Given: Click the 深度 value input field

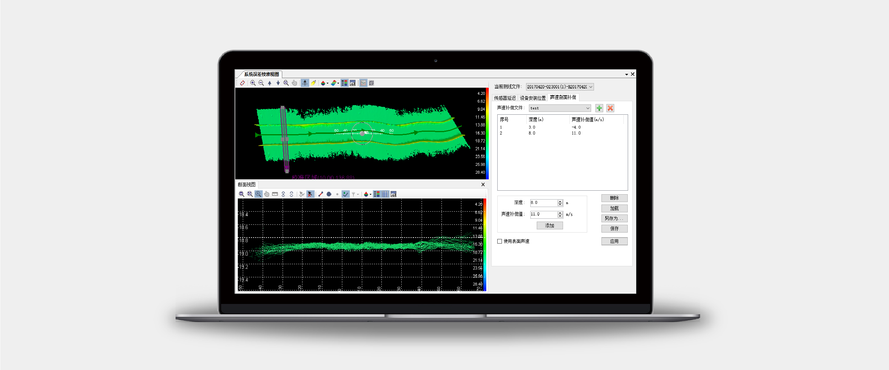Looking at the screenshot, I should pos(543,203).
